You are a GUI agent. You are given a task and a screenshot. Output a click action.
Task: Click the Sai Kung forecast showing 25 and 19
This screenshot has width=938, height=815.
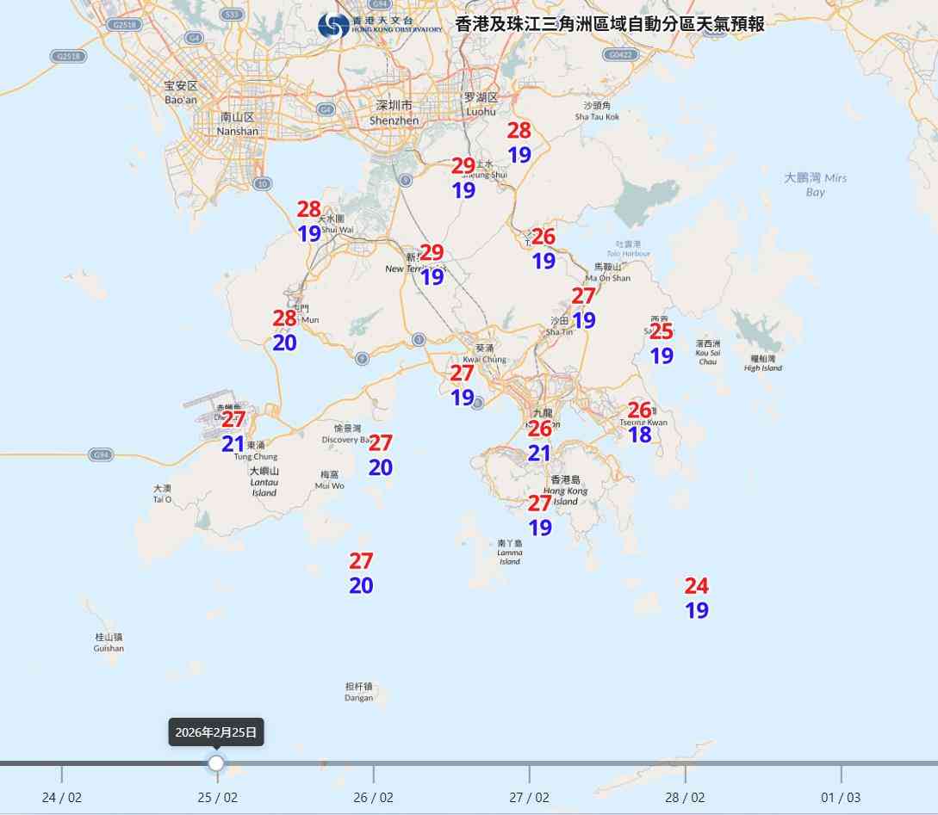point(662,342)
